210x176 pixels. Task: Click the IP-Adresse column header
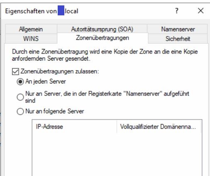point(75,127)
